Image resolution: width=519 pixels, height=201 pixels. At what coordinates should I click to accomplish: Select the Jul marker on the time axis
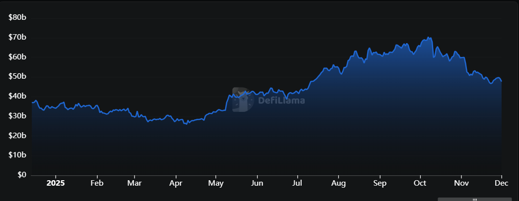297,182
